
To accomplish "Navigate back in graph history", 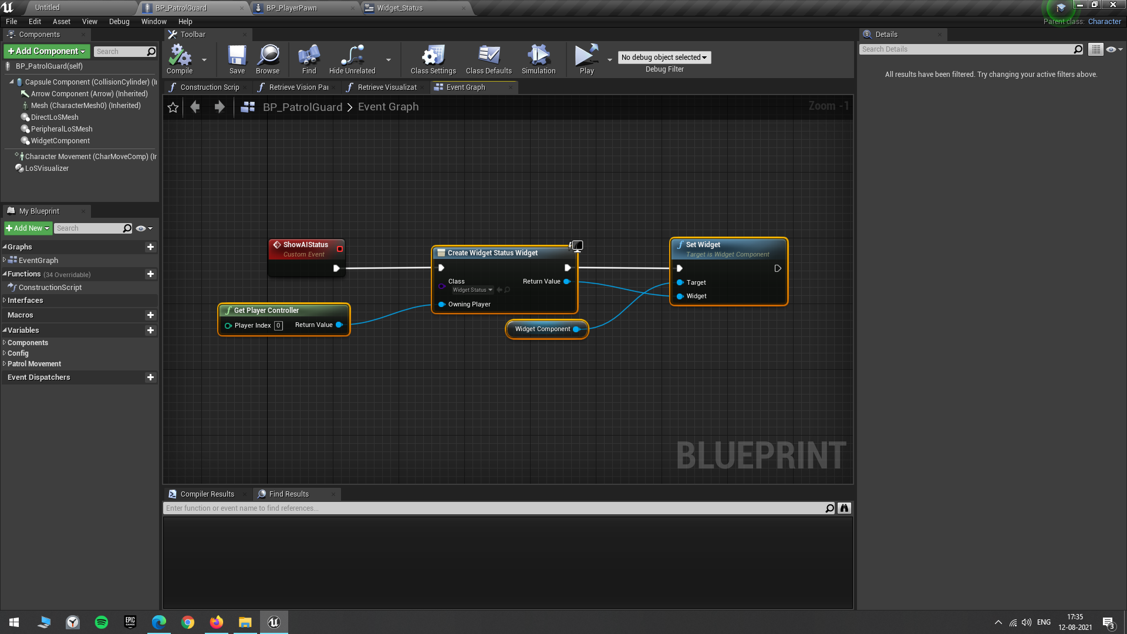I will (x=195, y=107).
